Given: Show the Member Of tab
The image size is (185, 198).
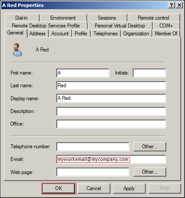Looking at the screenshot, I should [166, 34].
